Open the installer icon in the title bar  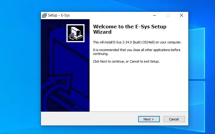(x=44, y=15)
